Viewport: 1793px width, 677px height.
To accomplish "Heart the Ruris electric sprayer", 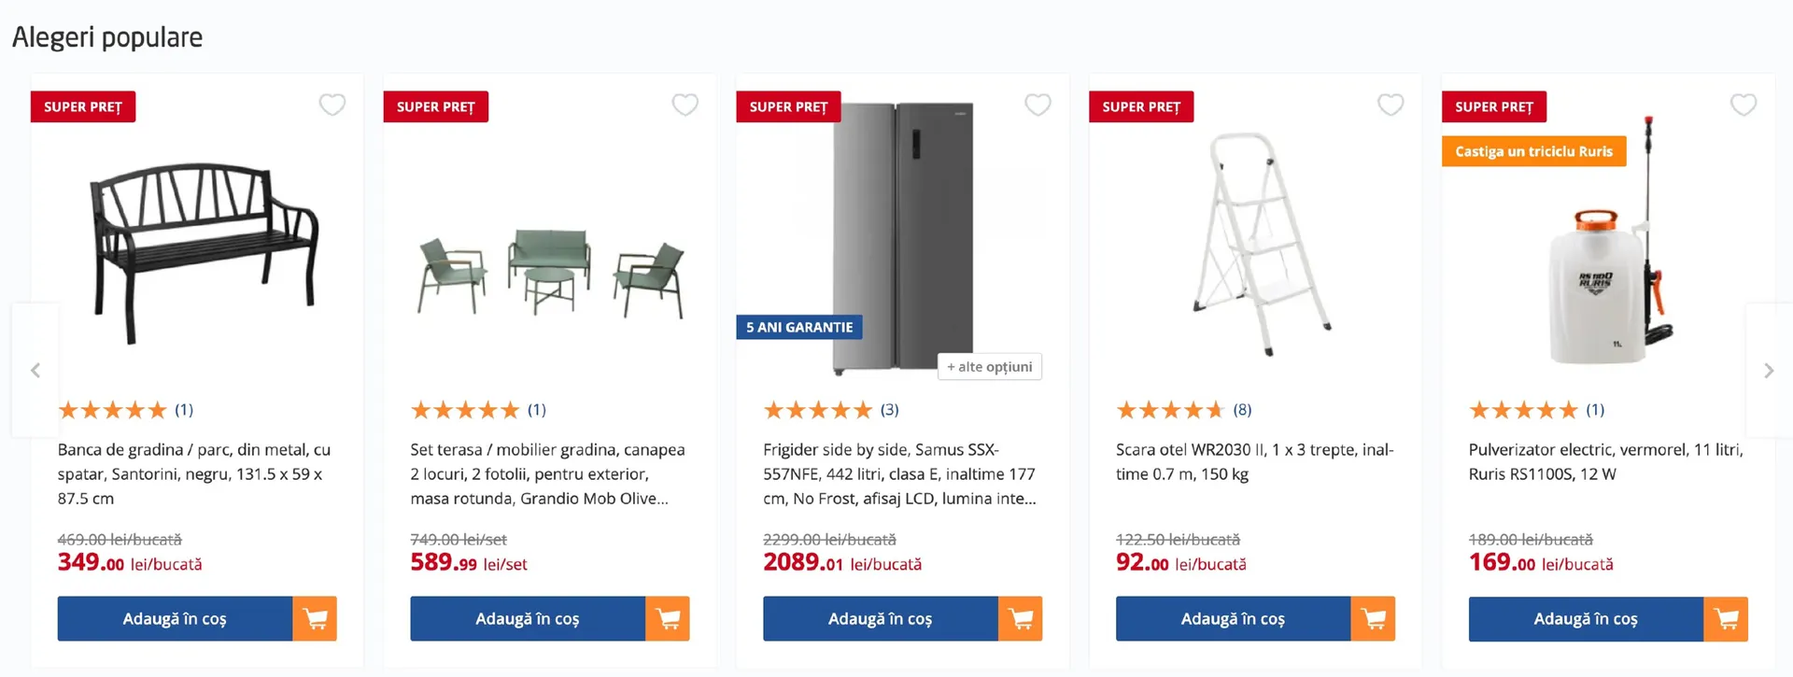I will 1743,105.
